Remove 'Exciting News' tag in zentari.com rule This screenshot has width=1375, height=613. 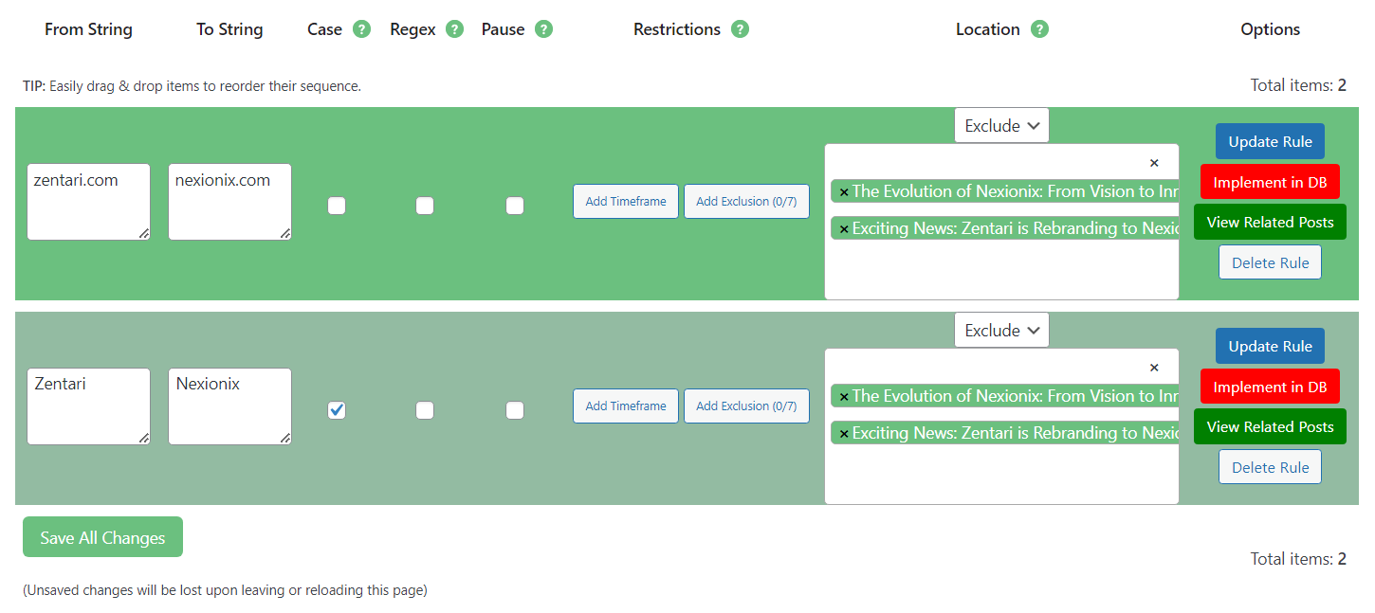click(x=844, y=229)
